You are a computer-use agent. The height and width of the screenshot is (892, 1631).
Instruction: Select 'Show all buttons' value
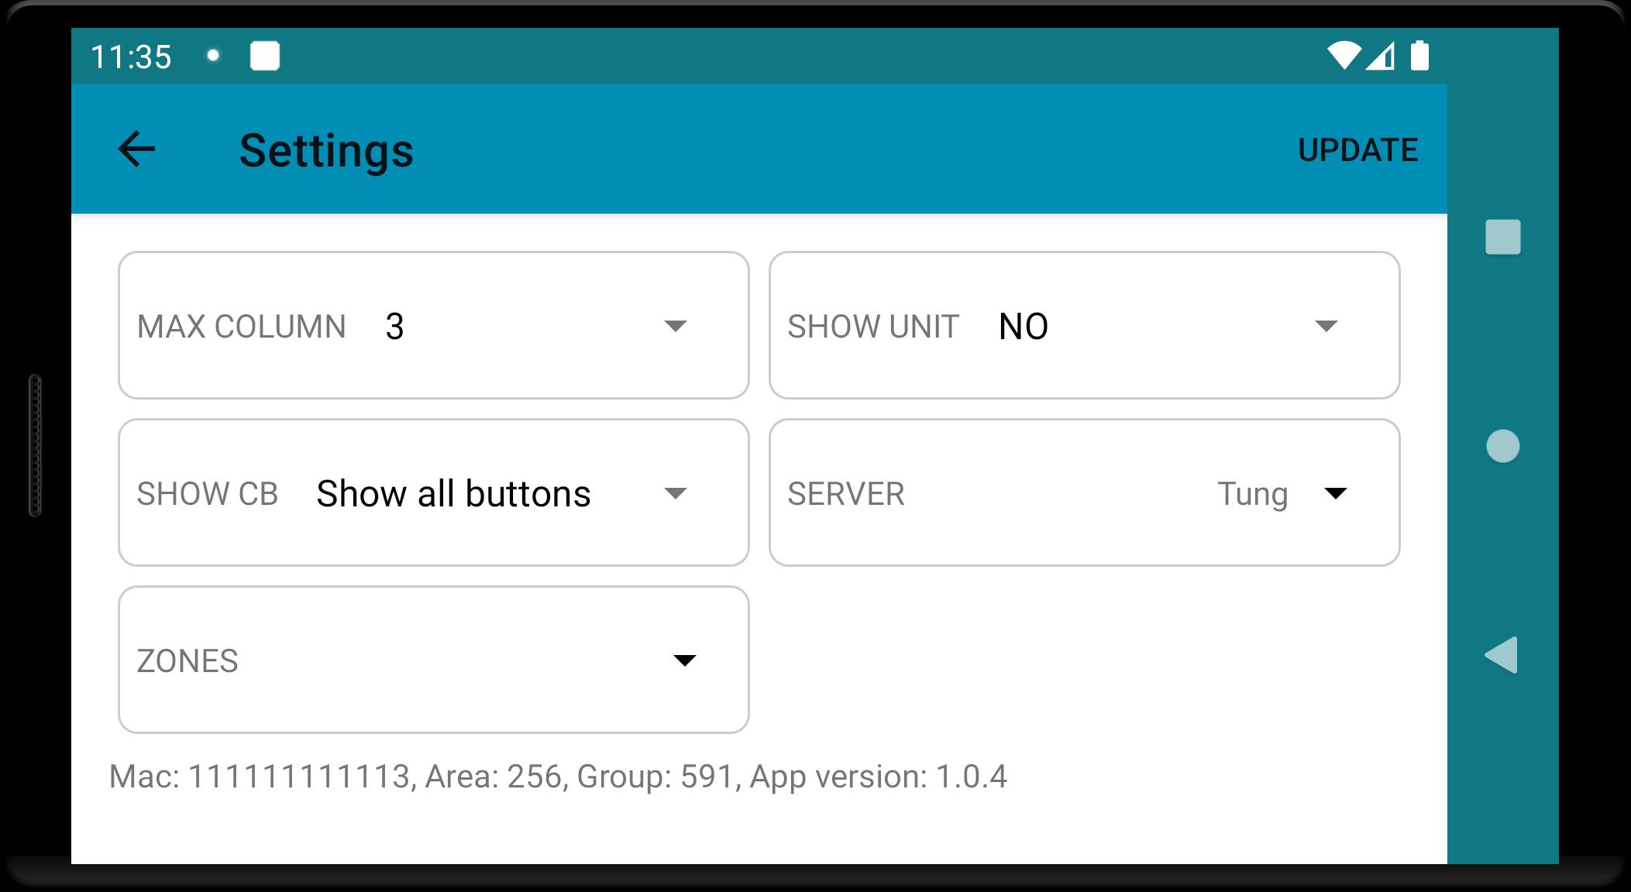(x=453, y=494)
